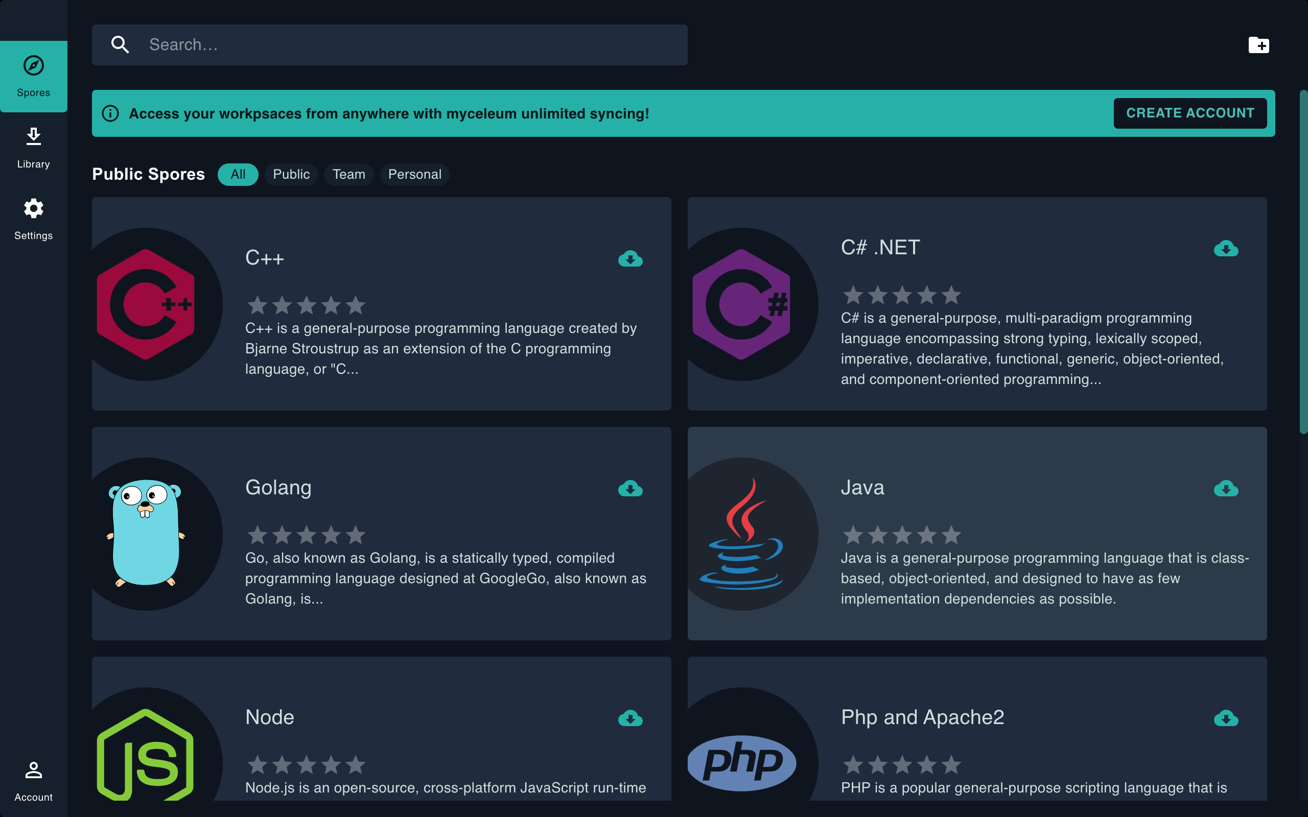This screenshot has height=817, width=1308.
Task: Download the Node spore
Action: (630, 718)
